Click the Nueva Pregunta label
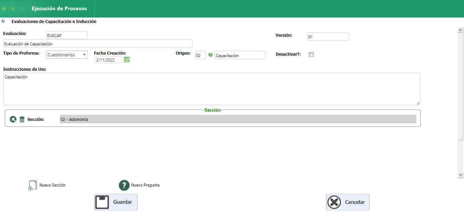 (145, 185)
